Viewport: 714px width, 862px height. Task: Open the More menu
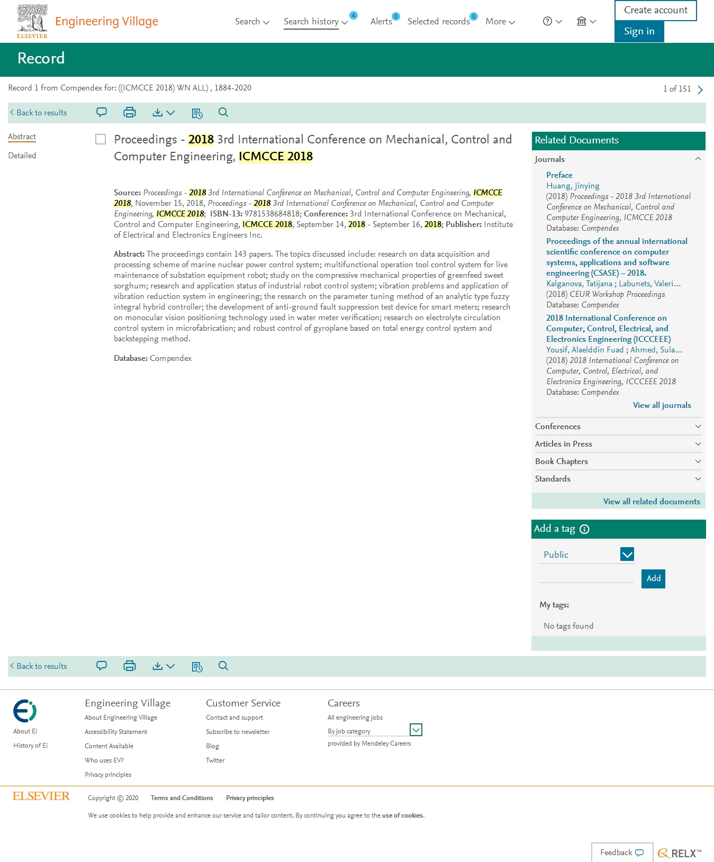[500, 21]
